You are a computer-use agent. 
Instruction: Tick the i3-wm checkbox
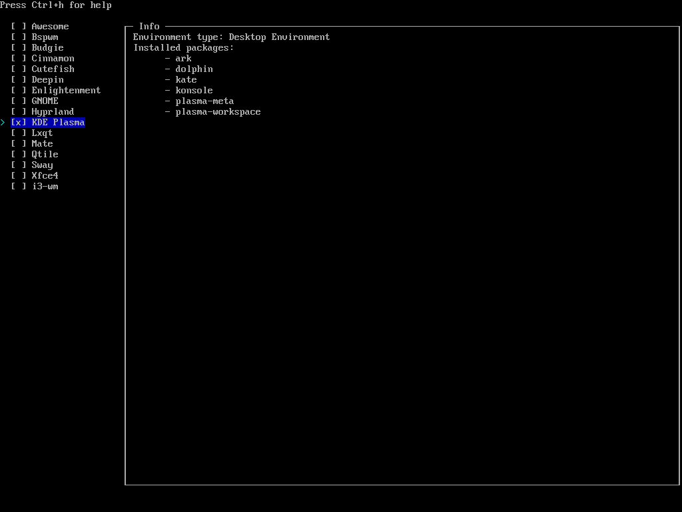18,187
